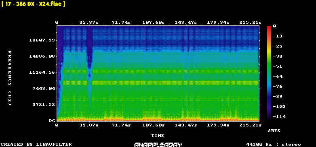Click the stylized logo at bottom center
The image size is (316, 147).
pyautogui.click(x=158, y=145)
